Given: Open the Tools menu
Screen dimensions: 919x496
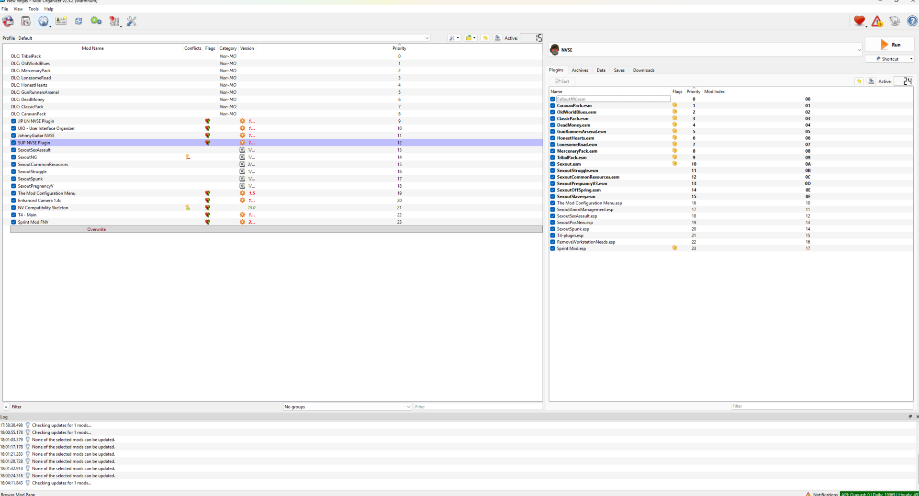Looking at the screenshot, I should coord(34,9).
